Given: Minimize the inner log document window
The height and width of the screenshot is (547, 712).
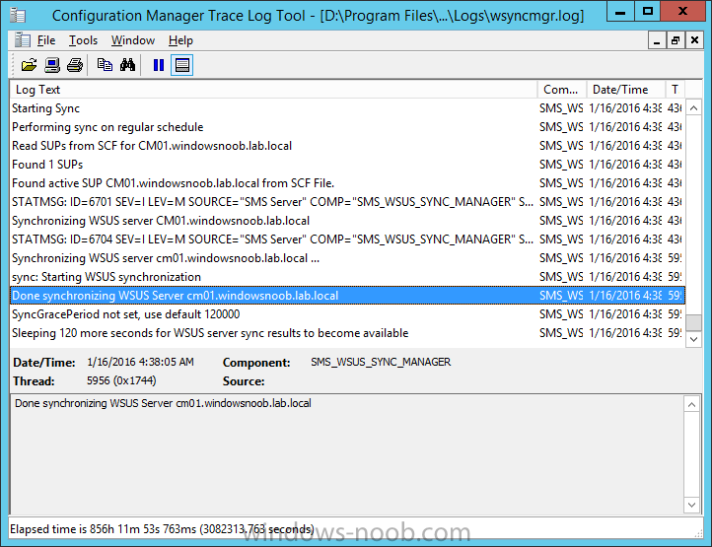Looking at the screenshot, I should pos(657,40).
